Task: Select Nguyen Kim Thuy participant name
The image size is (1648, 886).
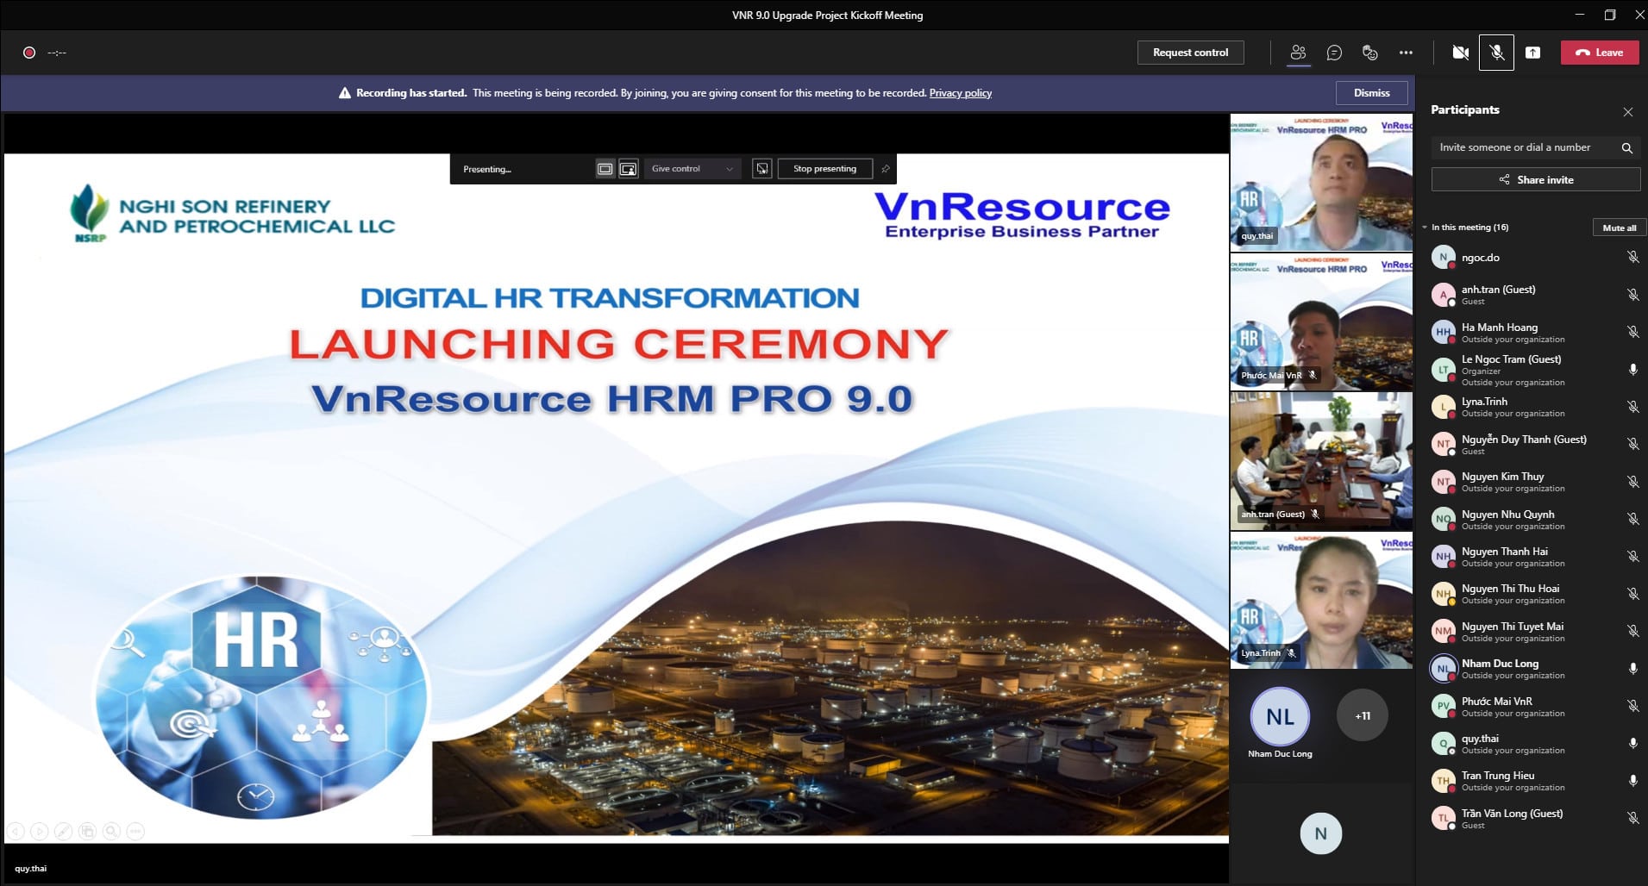Action: click(1502, 477)
